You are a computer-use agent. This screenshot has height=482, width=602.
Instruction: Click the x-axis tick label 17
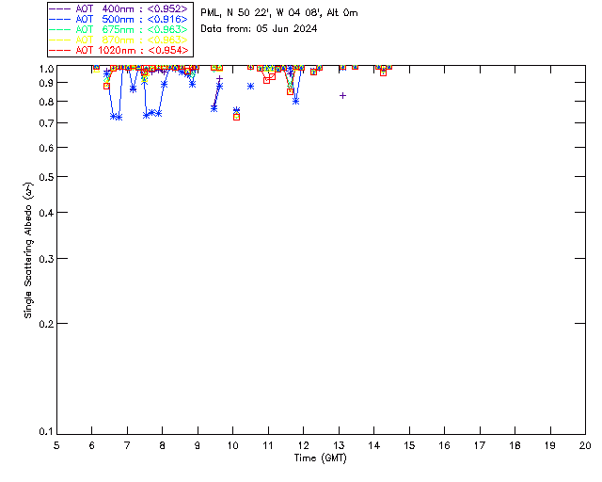[x=480, y=445]
